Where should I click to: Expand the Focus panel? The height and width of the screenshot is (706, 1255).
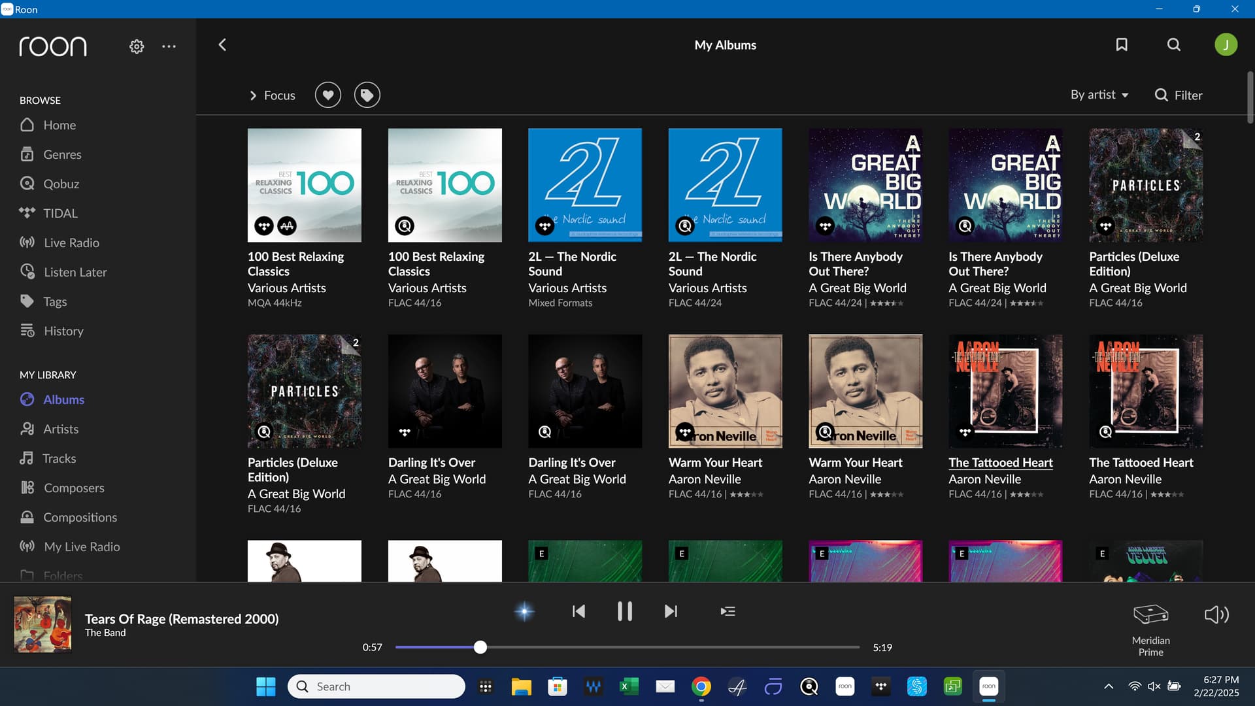click(272, 95)
